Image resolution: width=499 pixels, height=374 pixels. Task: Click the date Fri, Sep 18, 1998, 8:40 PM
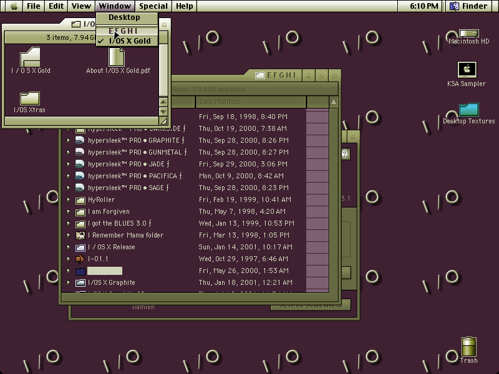[x=243, y=117]
